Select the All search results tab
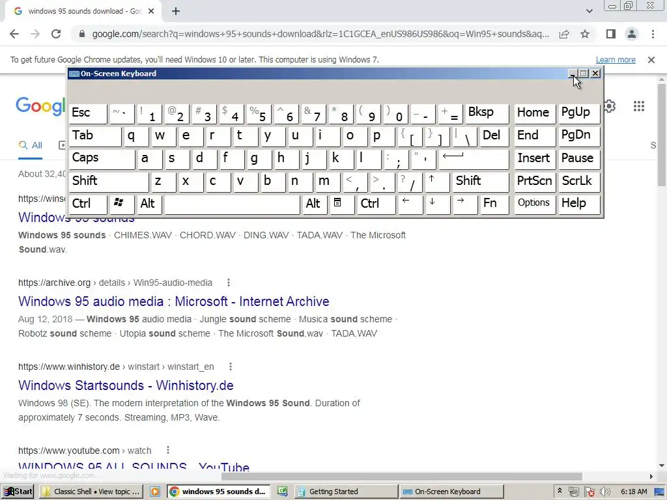Screen dimensions: 667x500 click(x=30, y=145)
